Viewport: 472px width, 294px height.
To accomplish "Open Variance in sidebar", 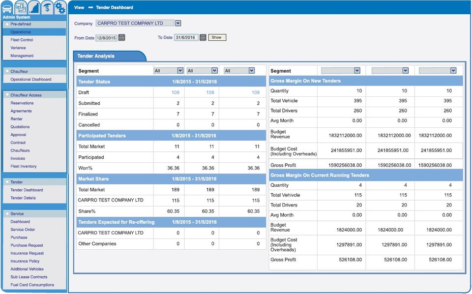I will 18,48.
